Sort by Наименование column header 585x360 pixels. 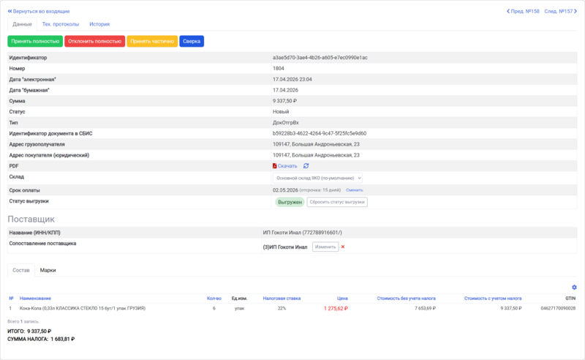tap(35, 299)
